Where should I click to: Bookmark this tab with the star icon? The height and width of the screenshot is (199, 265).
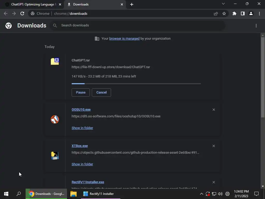[224, 13]
